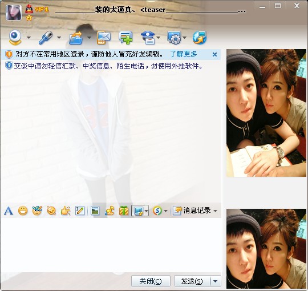Viewport: 308px width, 291px height.
Task: Click the VIP1 badge
Action: coord(42,9)
